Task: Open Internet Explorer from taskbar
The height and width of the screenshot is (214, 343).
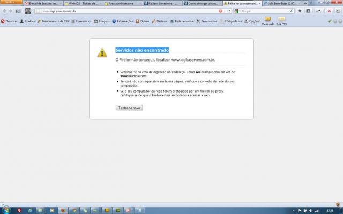Action: tap(30, 210)
